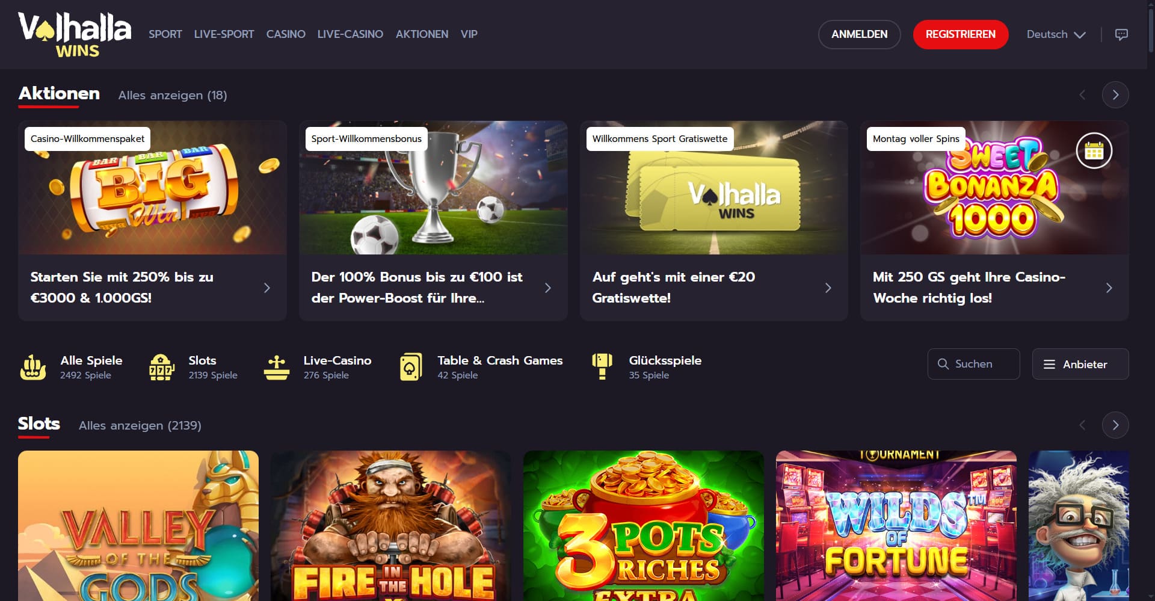Image resolution: width=1155 pixels, height=601 pixels.
Task: Open the Table & Crash Games card icon
Action: [411, 367]
